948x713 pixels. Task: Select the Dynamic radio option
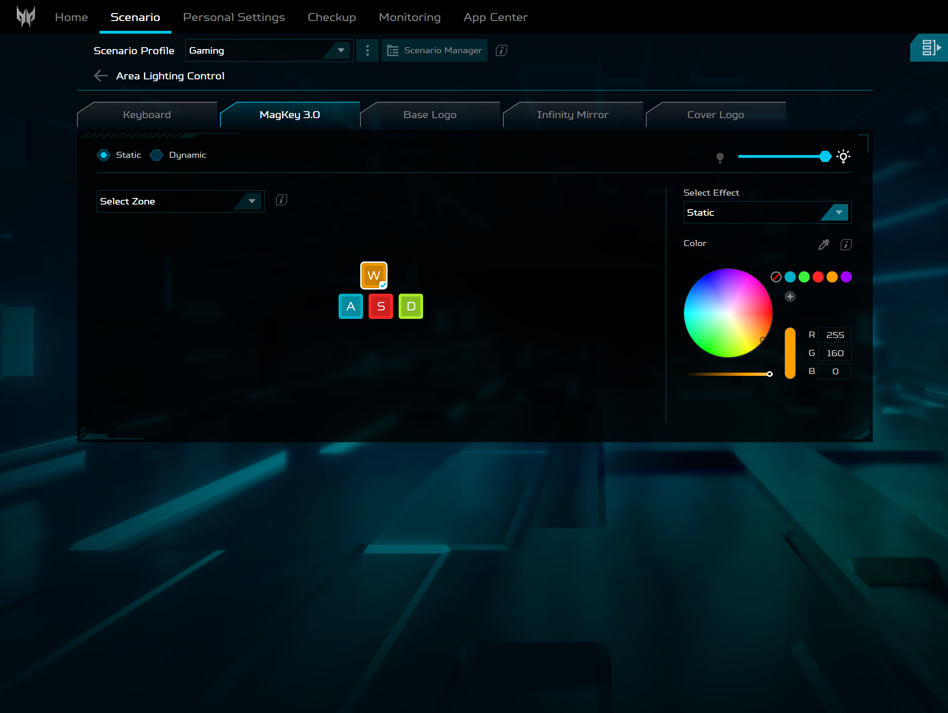(x=157, y=155)
